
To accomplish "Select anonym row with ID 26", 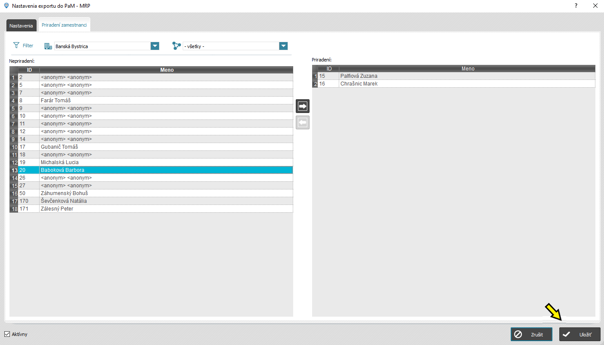I will click(151, 178).
